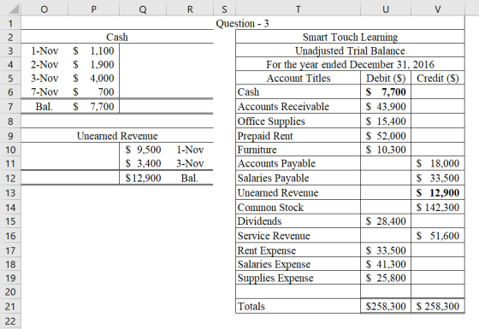Select row 22 header
This screenshot has width=479, height=329.
(10, 320)
